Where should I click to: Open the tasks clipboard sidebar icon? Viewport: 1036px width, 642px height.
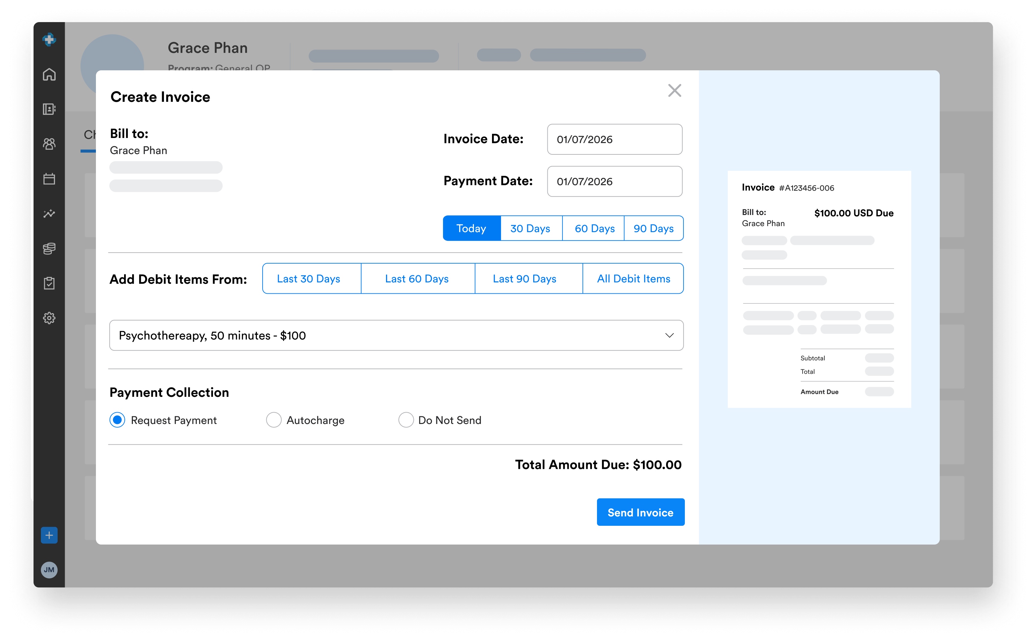point(49,283)
